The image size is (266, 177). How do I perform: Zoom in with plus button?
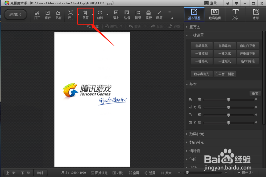[x=226, y=172]
